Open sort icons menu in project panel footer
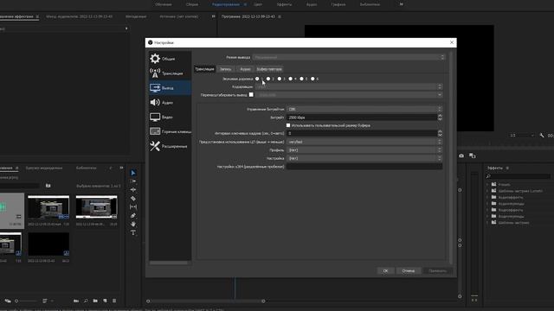 tap(45, 301)
